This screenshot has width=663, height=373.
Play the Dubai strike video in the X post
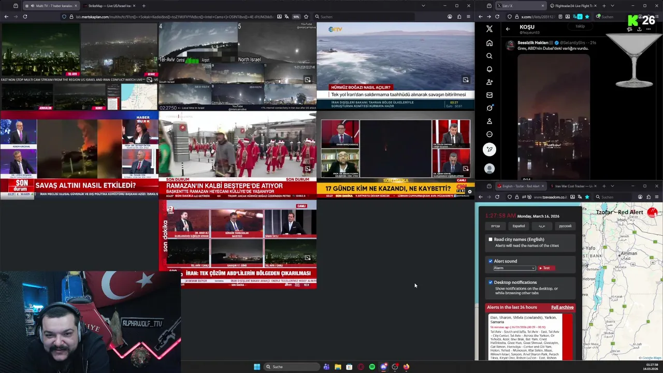pos(553,117)
